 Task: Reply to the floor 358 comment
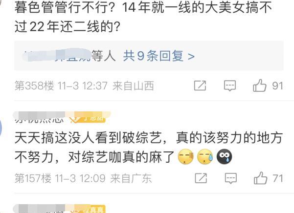[x=230, y=85]
